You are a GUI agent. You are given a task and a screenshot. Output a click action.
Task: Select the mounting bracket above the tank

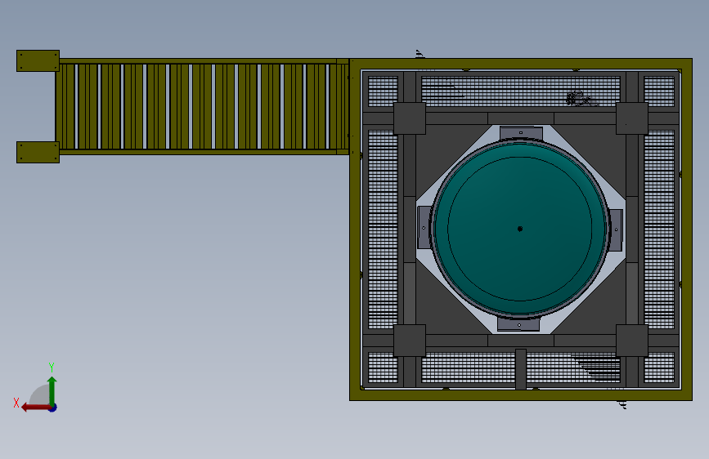click(x=521, y=133)
